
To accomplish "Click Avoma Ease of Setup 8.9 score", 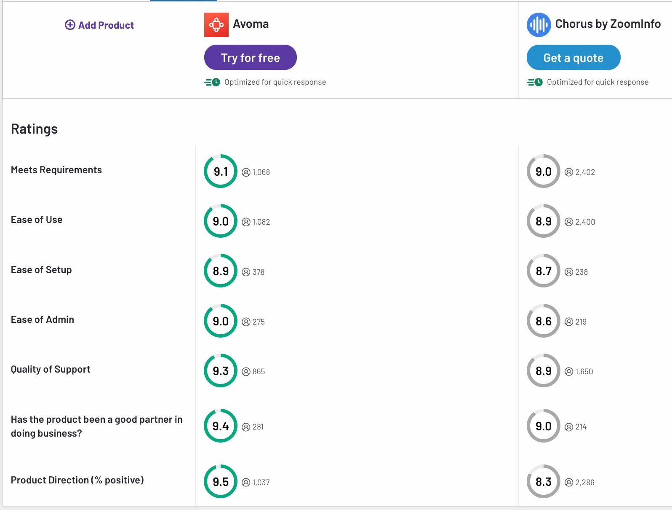I will click(x=221, y=271).
